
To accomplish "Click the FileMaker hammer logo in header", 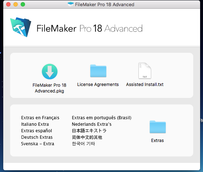I will point(21,27).
